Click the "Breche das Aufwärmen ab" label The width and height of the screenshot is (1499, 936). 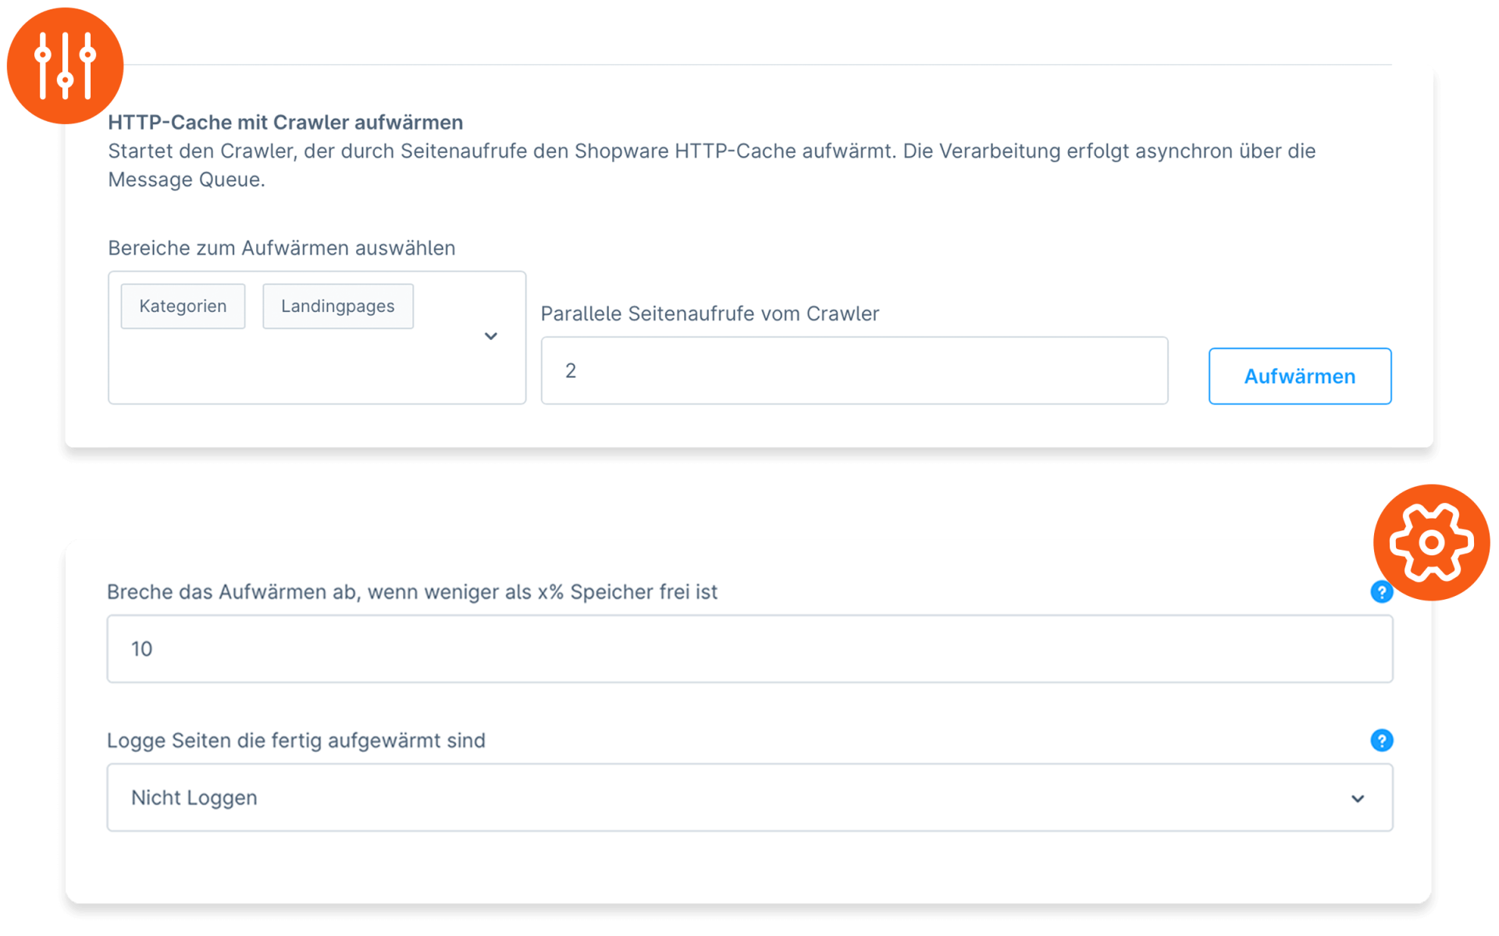(411, 592)
